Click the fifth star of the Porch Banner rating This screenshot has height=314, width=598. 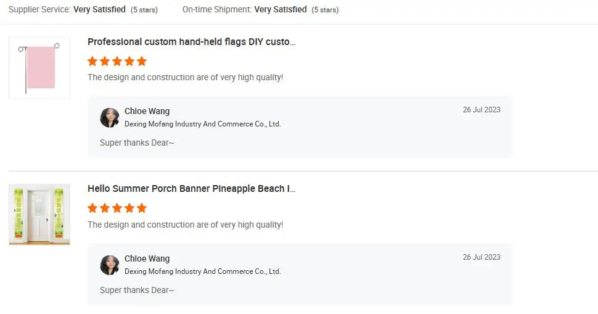pyautogui.click(x=142, y=208)
